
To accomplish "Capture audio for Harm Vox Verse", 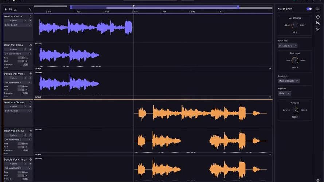I will coord(13,49).
